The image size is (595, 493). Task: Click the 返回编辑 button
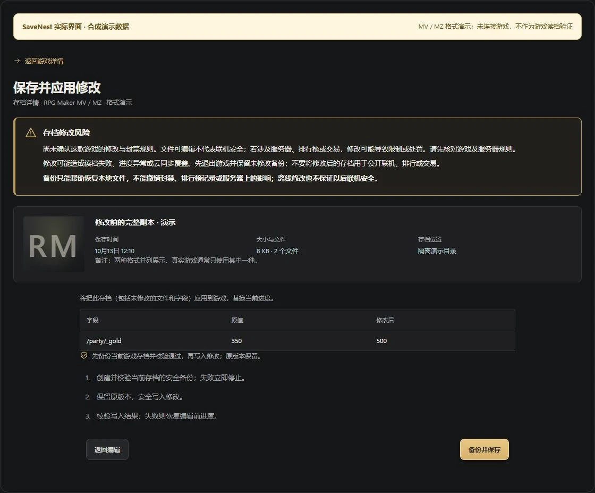[x=107, y=449]
